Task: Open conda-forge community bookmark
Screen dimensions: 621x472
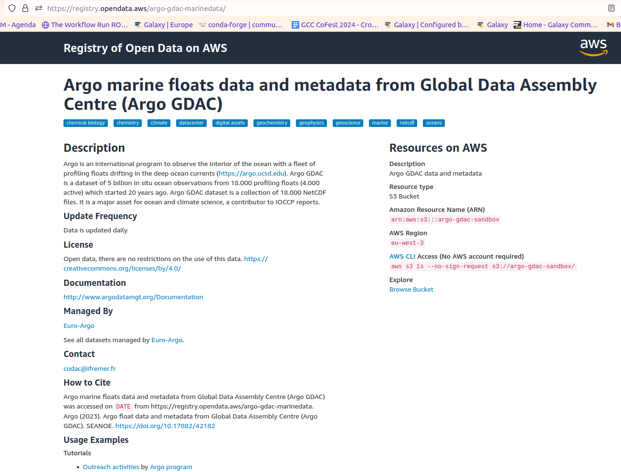Action: [x=241, y=25]
